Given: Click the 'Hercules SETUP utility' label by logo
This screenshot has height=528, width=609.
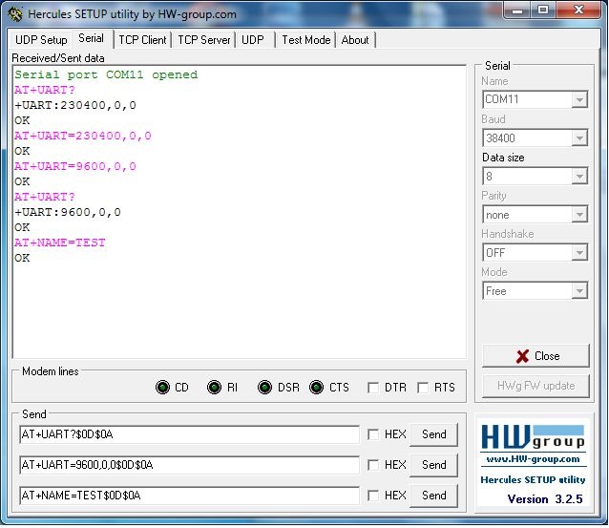Looking at the screenshot, I should [533, 480].
